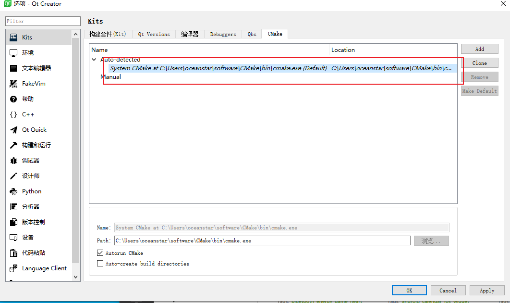
Task: Click the Name column header
Action: click(x=209, y=50)
